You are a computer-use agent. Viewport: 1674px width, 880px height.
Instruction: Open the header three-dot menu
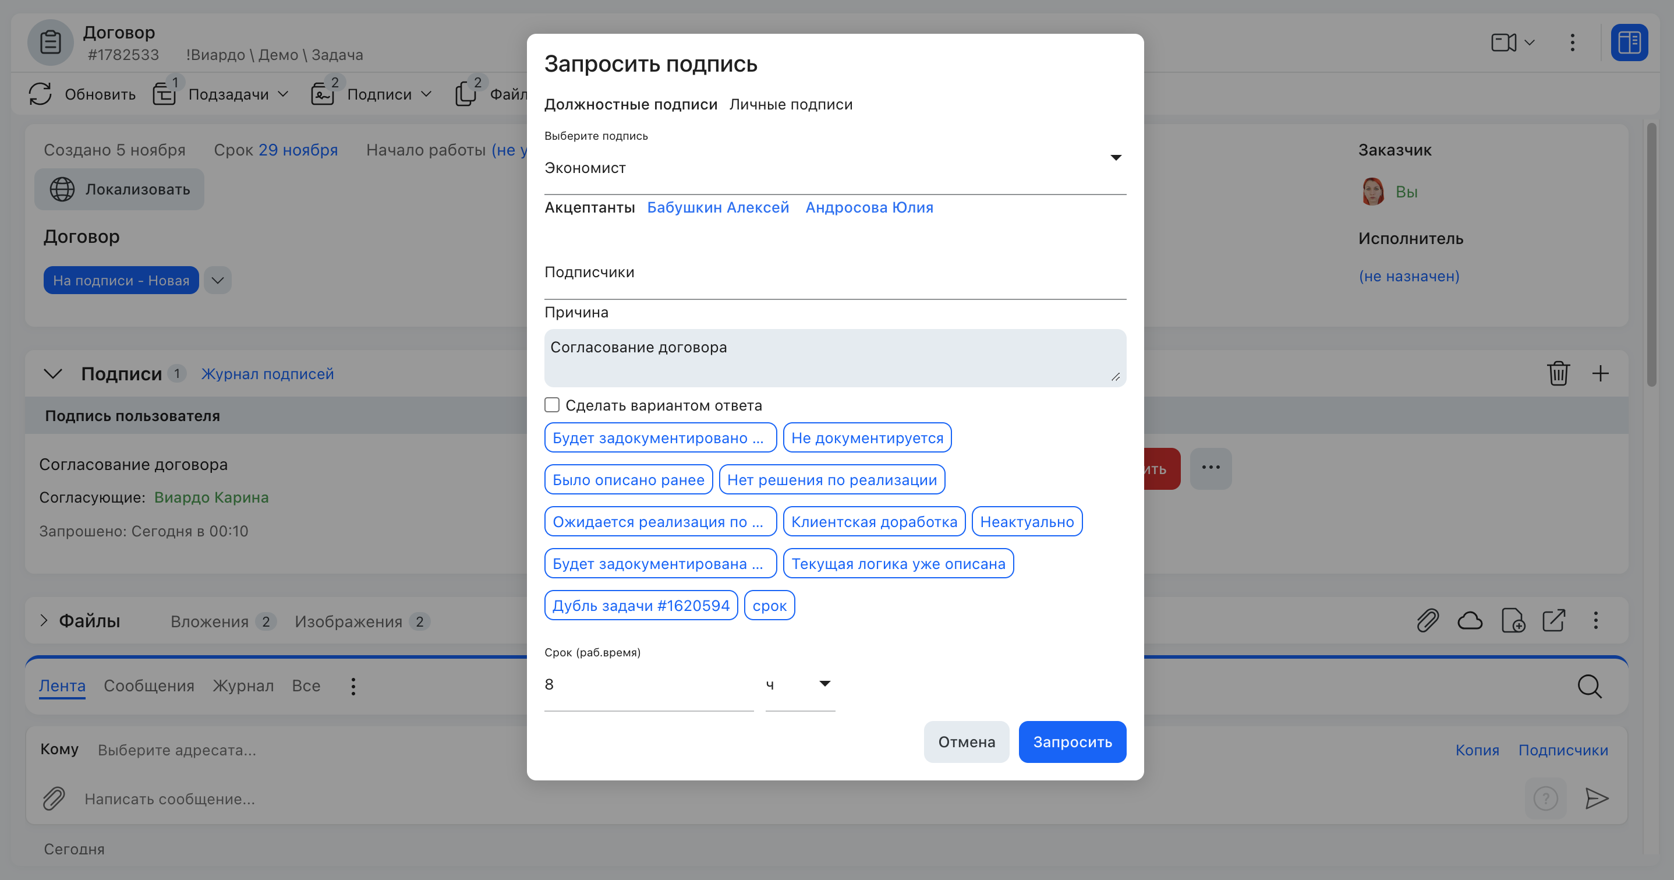pyautogui.click(x=1572, y=43)
